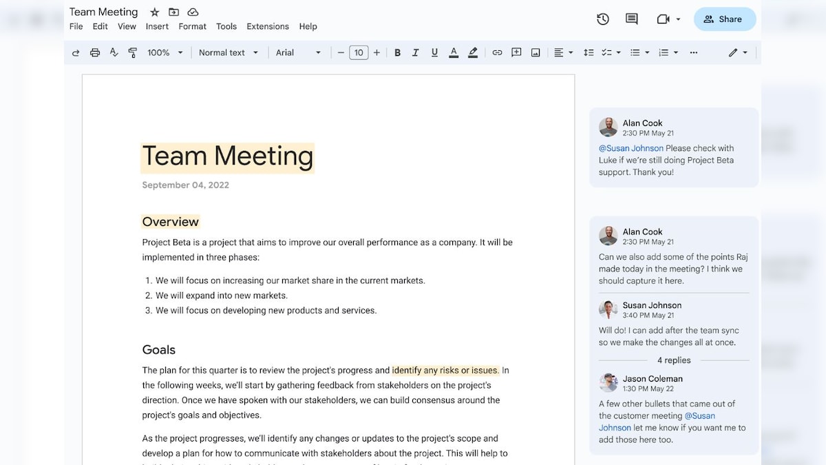Screen dimensions: 826x465
Task: Open the version history clock icon
Action: tap(603, 19)
